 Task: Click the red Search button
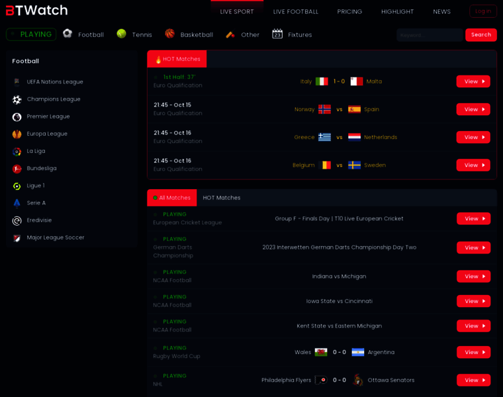click(481, 34)
